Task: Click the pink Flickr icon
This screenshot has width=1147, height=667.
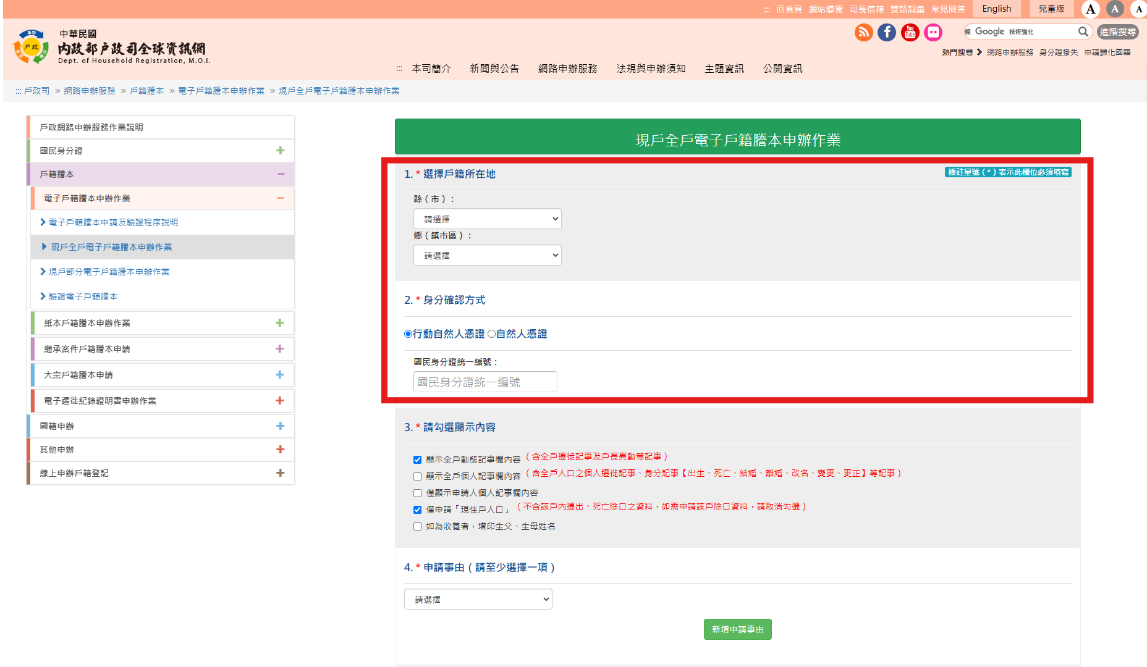Action: pyautogui.click(x=933, y=32)
